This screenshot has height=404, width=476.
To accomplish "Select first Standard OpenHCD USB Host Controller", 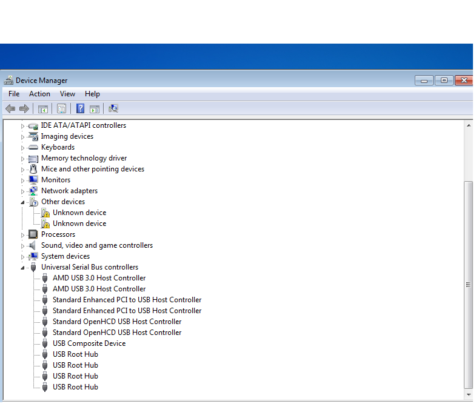I will pos(117,322).
